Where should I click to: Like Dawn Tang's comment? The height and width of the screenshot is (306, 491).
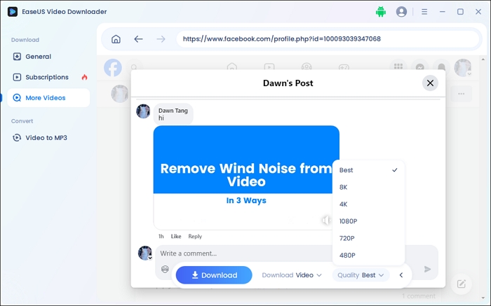(176, 236)
